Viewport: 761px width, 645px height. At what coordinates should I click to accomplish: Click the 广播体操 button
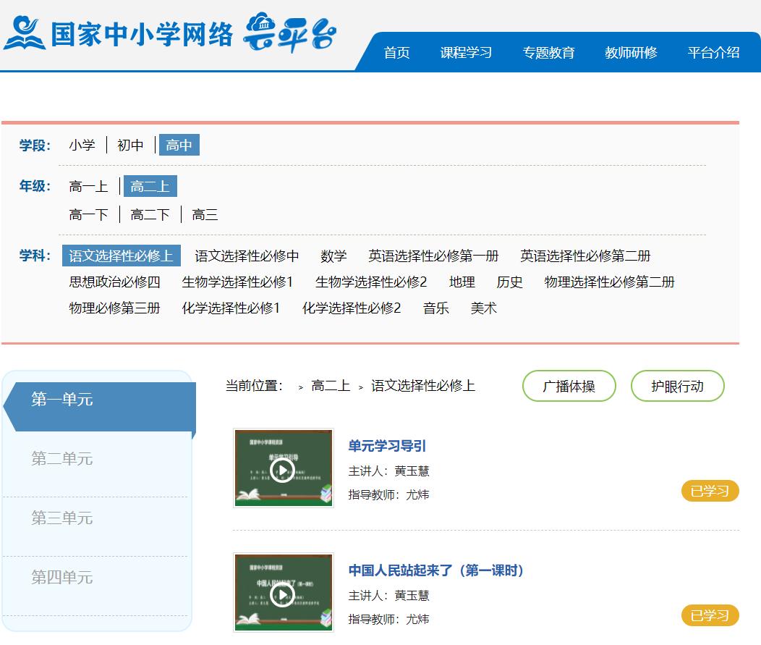[x=569, y=387]
